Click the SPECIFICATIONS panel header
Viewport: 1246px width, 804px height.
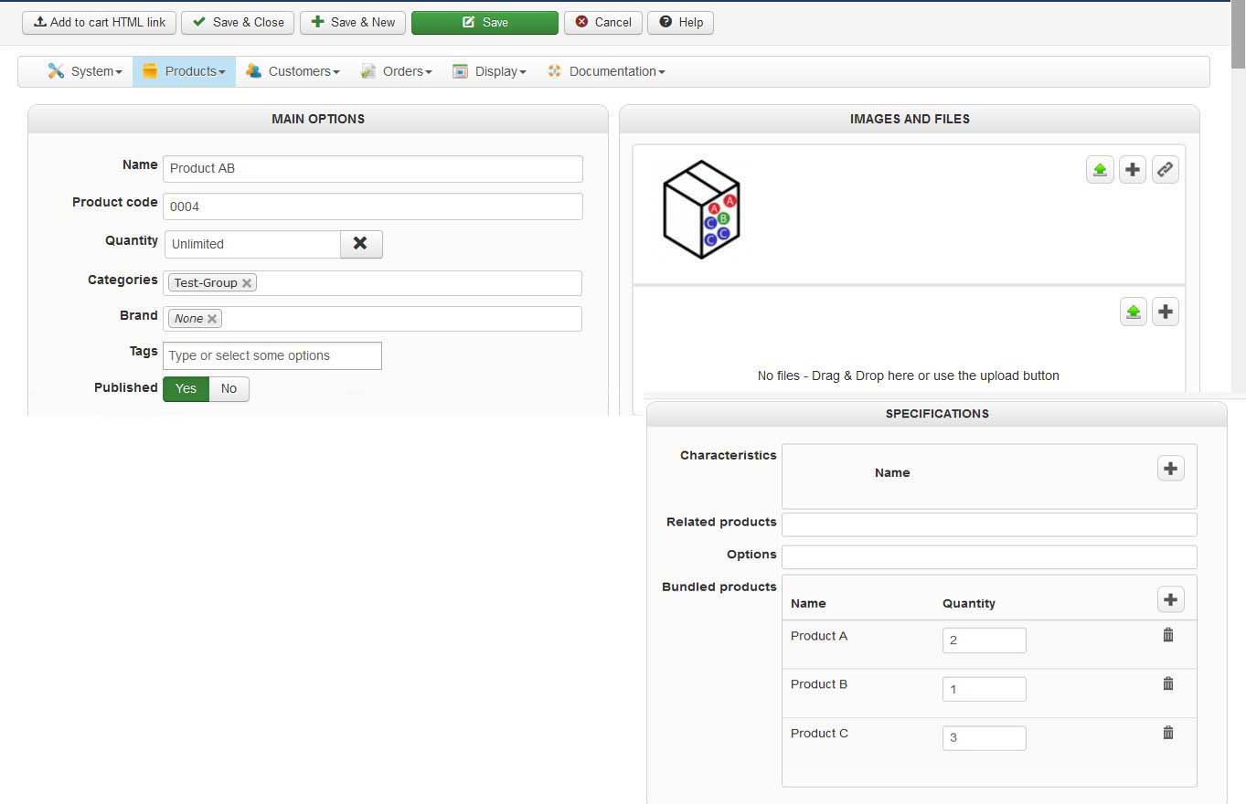pyautogui.click(x=937, y=414)
